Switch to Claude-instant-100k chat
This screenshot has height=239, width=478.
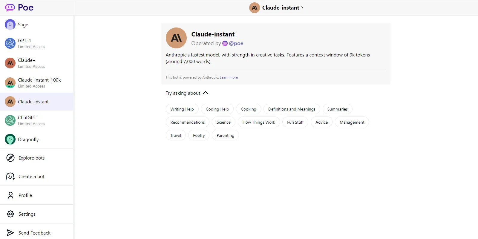[x=36, y=83]
